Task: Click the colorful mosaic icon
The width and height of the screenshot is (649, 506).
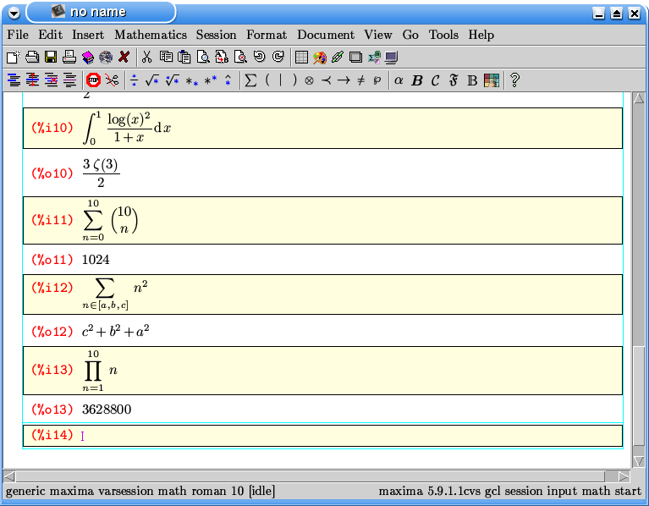Action: [492, 80]
